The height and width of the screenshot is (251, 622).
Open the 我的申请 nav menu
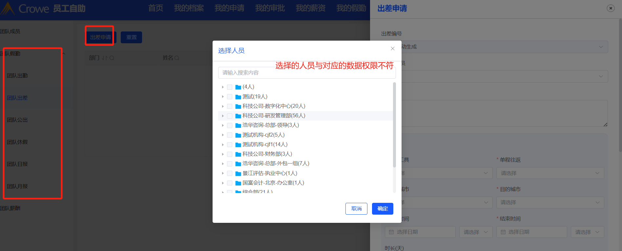[x=229, y=8]
